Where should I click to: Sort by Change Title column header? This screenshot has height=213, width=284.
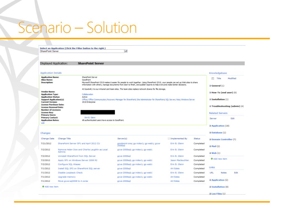[x=64, y=139]
